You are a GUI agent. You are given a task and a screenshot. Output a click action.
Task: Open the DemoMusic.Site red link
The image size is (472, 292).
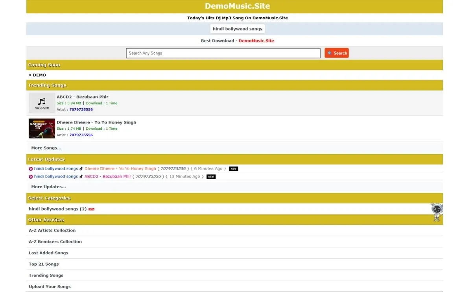pyautogui.click(x=256, y=41)
